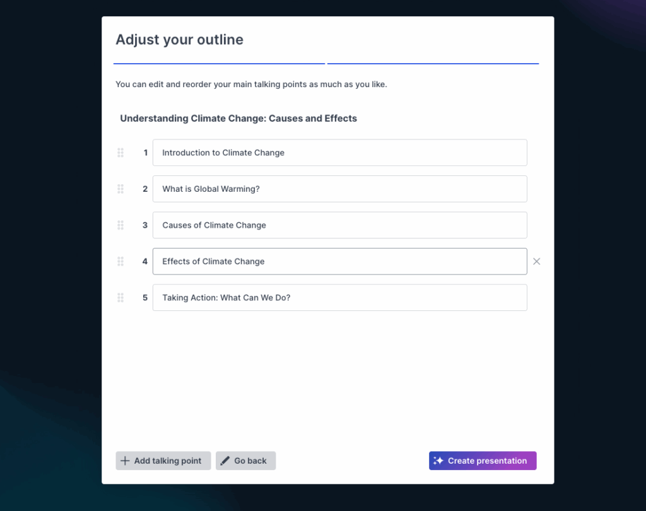Click drag handle for Causes of Climate Change
The height and width of the screenshot is (511, 646).
tap(120, 225)
